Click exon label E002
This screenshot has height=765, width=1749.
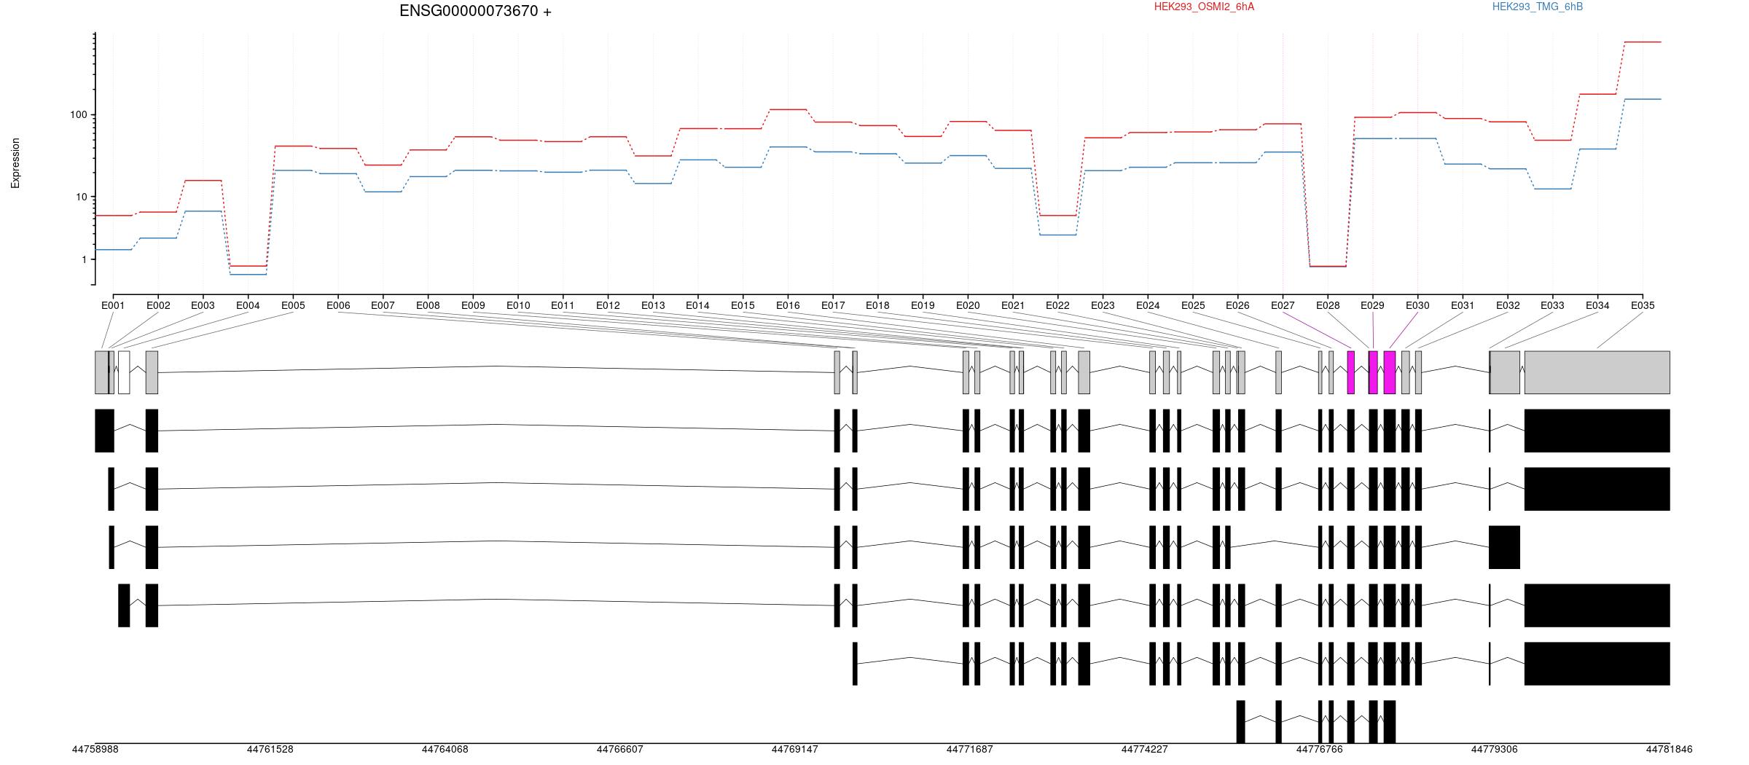tap(158, 305)
